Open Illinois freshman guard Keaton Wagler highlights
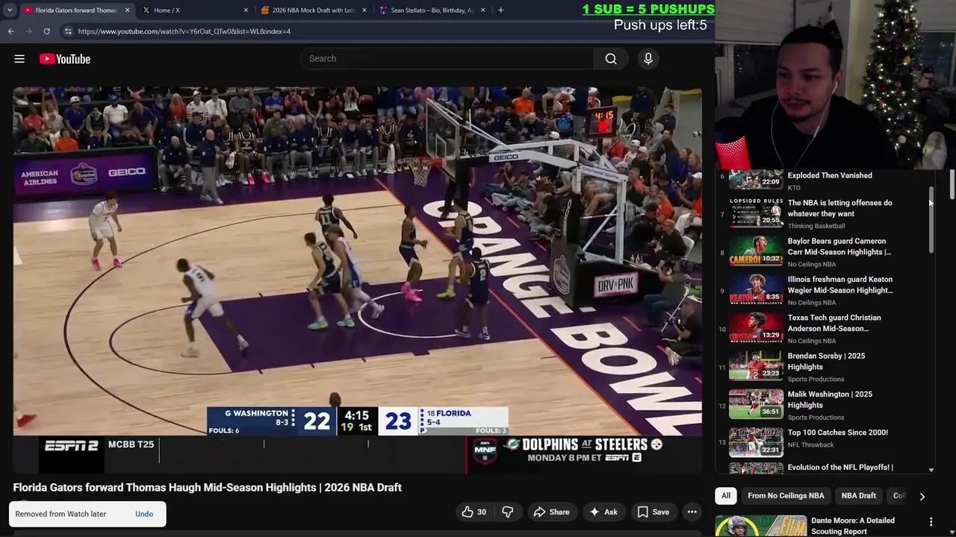Viewport: 956px width, 537px height. [x=840, y=285]
